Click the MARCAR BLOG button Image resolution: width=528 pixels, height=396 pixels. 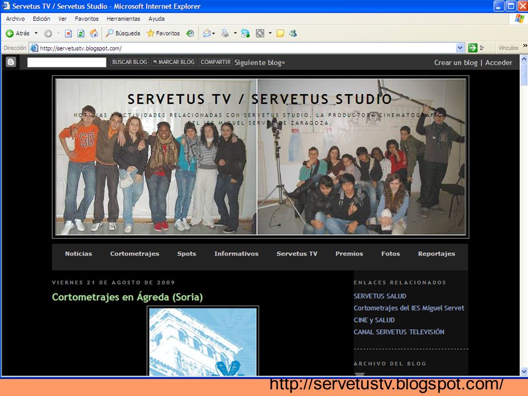pyautogui.click(x=174, y=62)
